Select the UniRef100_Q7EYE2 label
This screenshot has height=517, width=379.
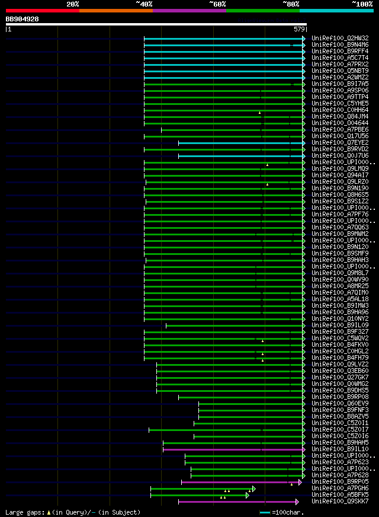tap(340, 142)
